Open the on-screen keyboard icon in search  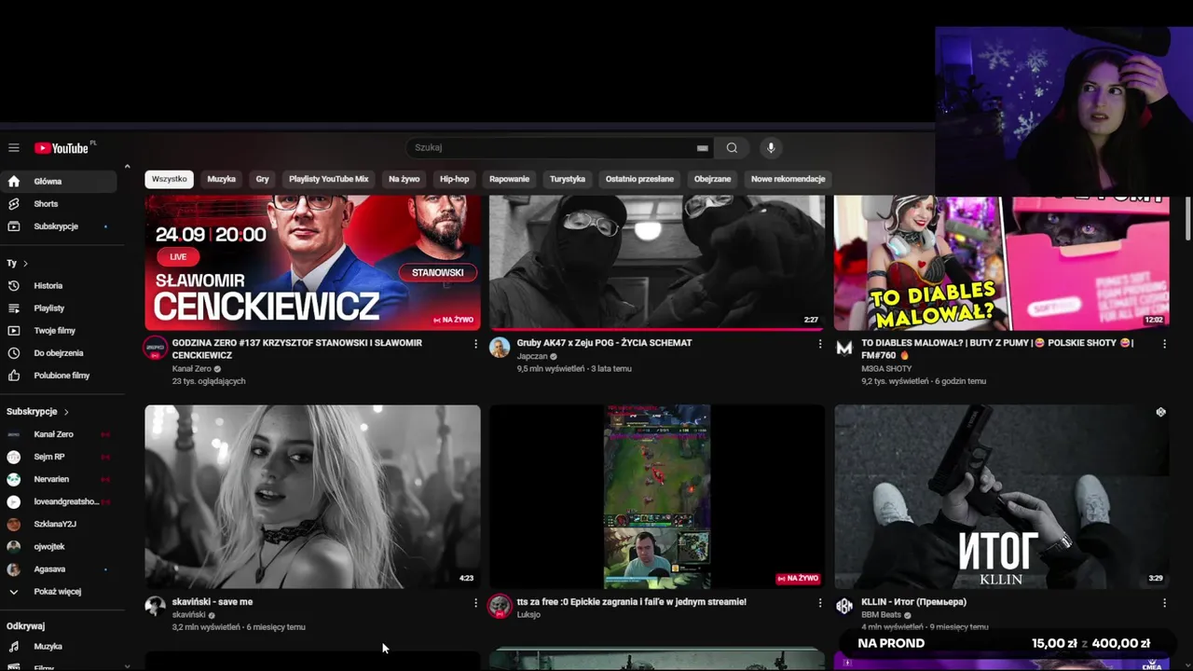pos(702,148)
